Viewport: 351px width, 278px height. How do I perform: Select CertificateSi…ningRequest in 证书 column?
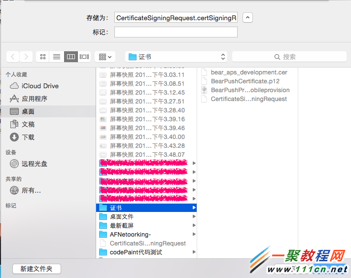tap(247, 99)
